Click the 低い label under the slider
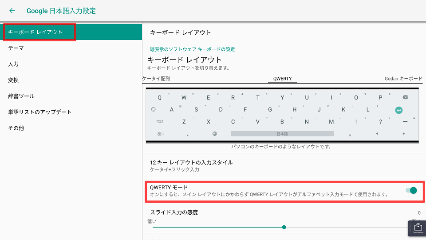The image size is (426, 240). 152,221
